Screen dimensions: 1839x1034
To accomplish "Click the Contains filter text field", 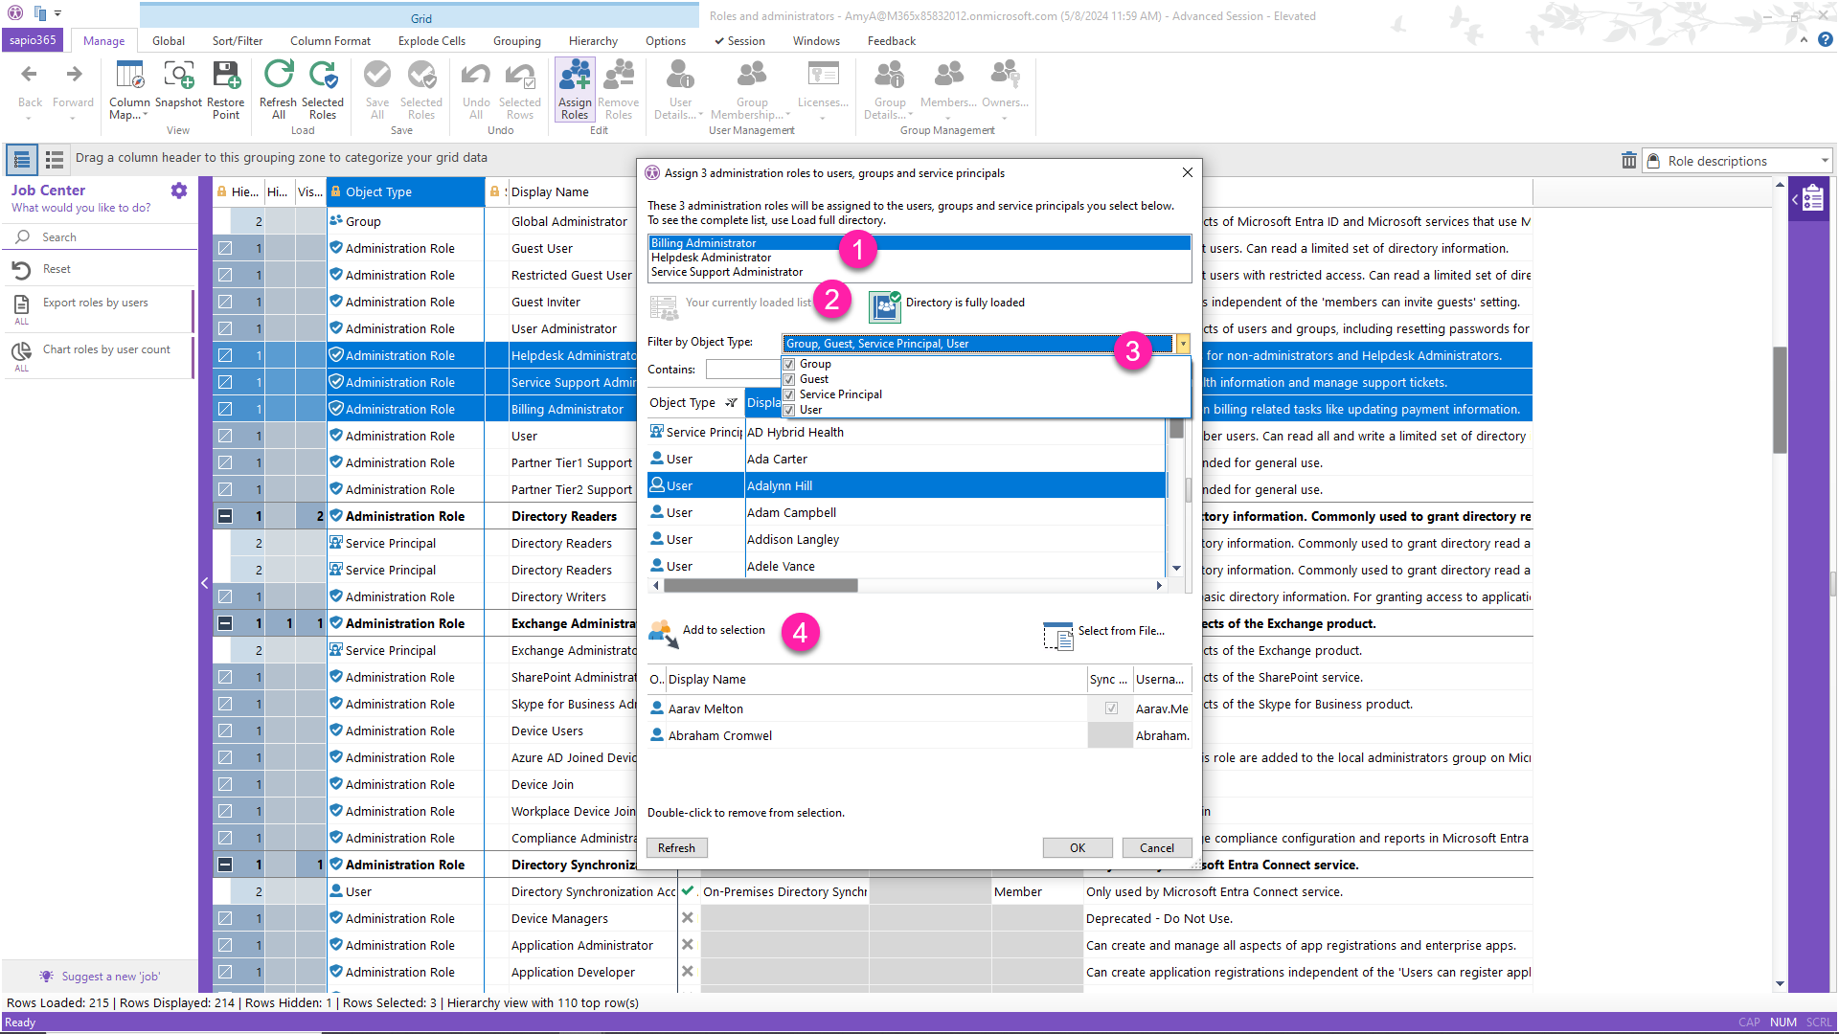I will coord(743,370).
